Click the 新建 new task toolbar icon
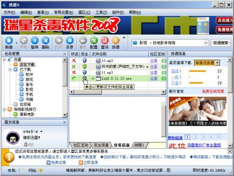 pos(9,43)
